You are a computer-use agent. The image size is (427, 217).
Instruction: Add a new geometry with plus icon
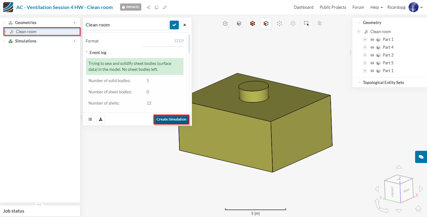[74, 22]
